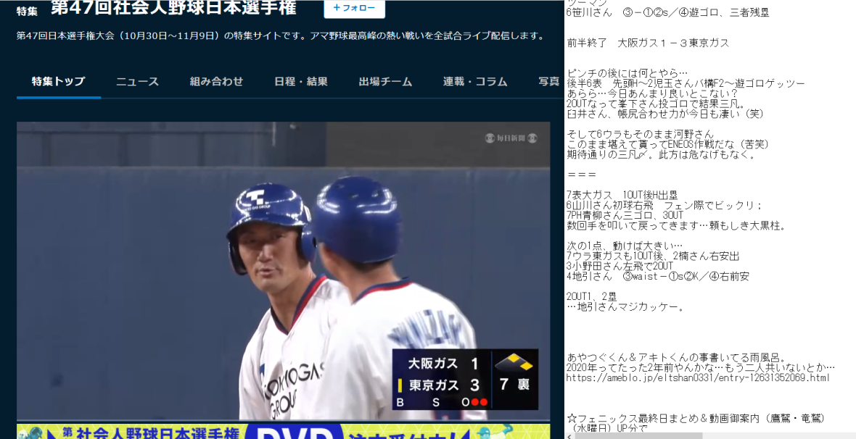Go to the 出場チーム tab
The height and width of the screenshot is (439, 856).
tap(385, 82)
